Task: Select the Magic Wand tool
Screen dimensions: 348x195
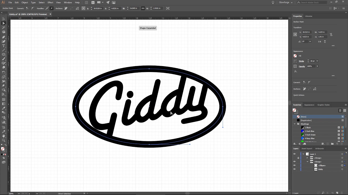Action: [4, 28]
